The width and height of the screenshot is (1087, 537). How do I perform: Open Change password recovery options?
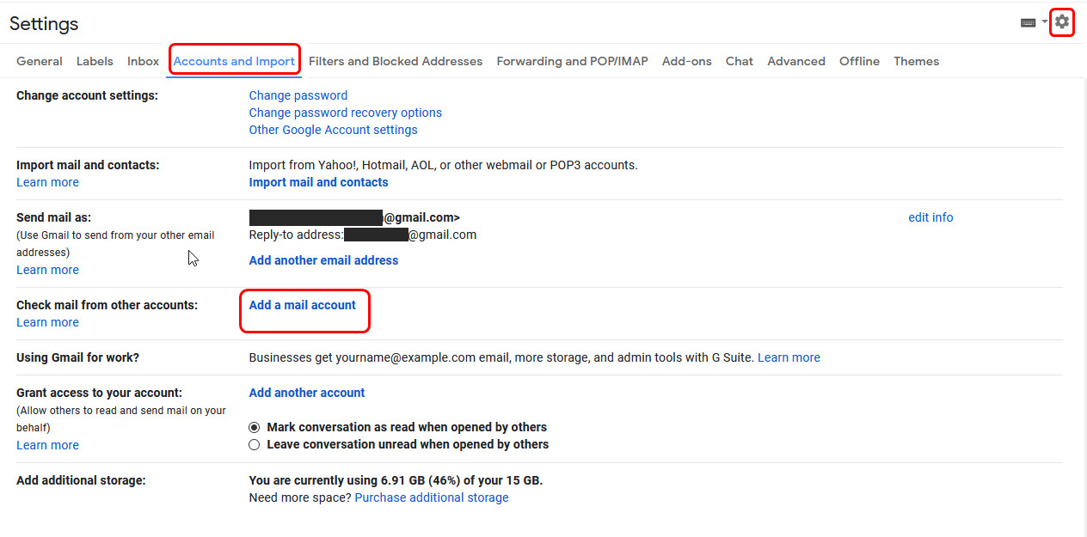(x=345, y=113)
